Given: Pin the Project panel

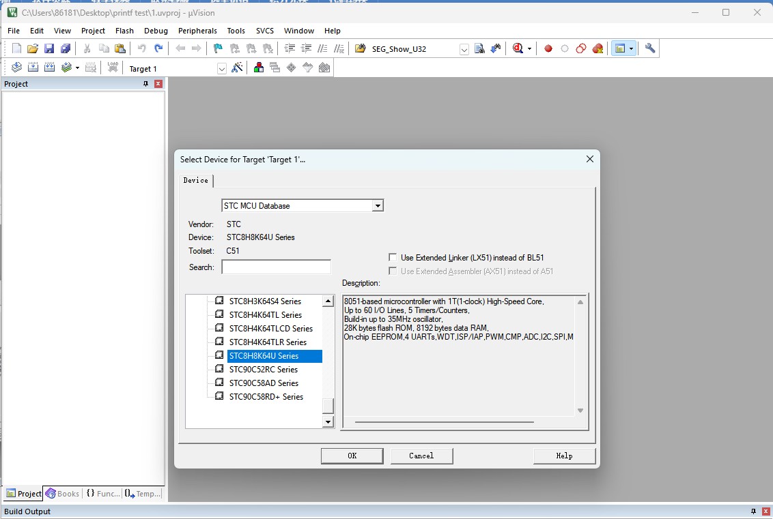Looking at the screenshot, I should pos(145,84).
